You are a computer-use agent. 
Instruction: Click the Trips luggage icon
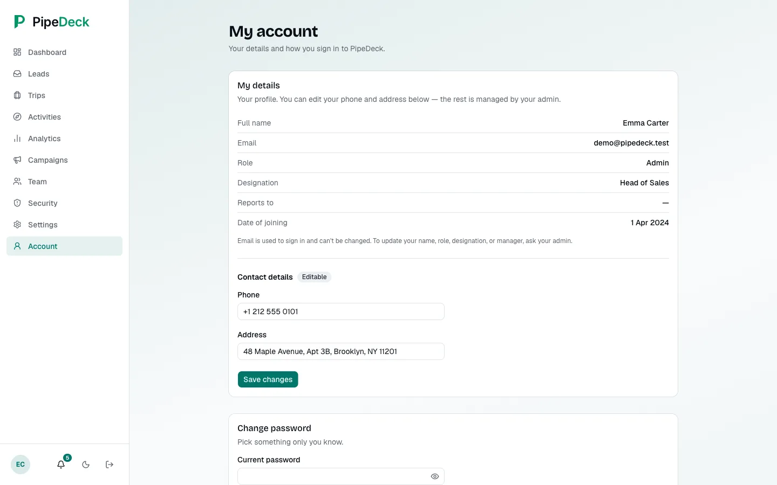[x=17, y=95]
